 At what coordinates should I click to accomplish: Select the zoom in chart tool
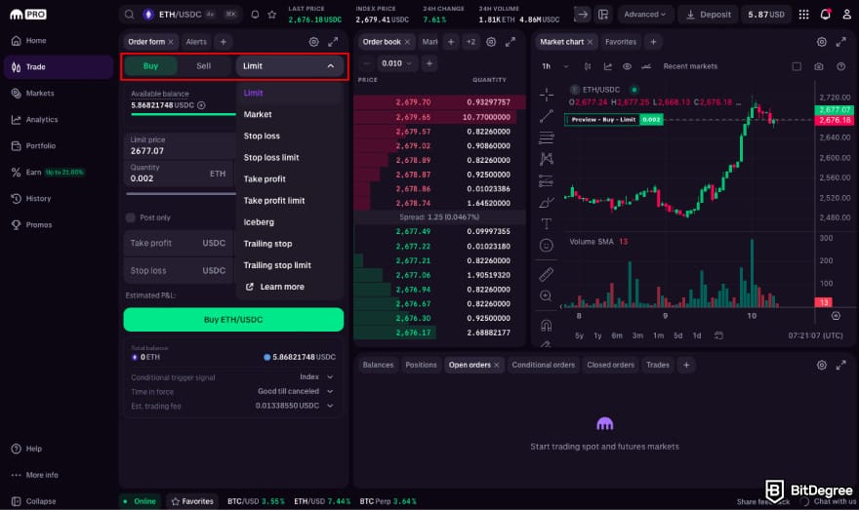(547, 296)
